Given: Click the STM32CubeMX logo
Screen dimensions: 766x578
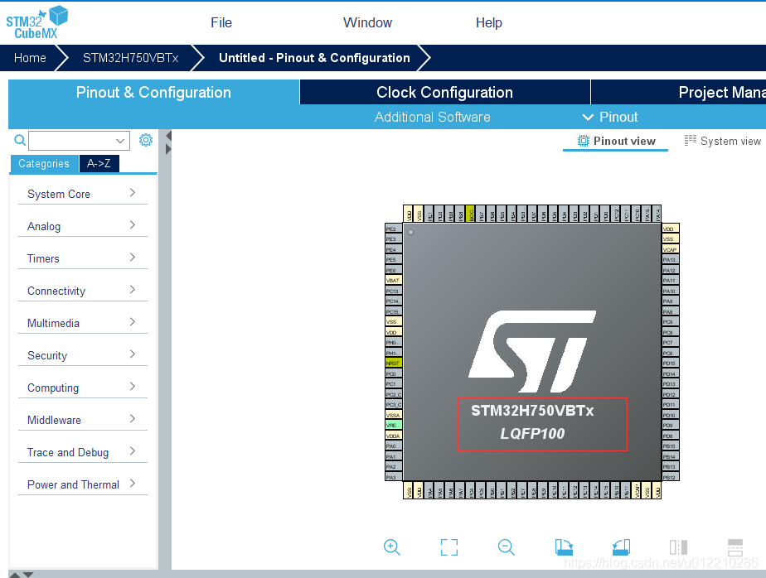Looking at the screenshot, I should click(x=36, y=22).
